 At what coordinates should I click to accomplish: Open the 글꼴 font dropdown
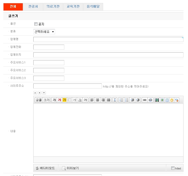pos(39,100)
